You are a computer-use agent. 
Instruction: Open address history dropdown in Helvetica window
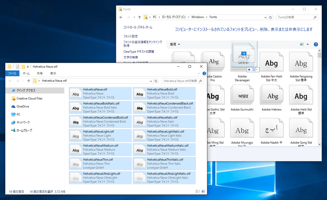pos(150,81)
